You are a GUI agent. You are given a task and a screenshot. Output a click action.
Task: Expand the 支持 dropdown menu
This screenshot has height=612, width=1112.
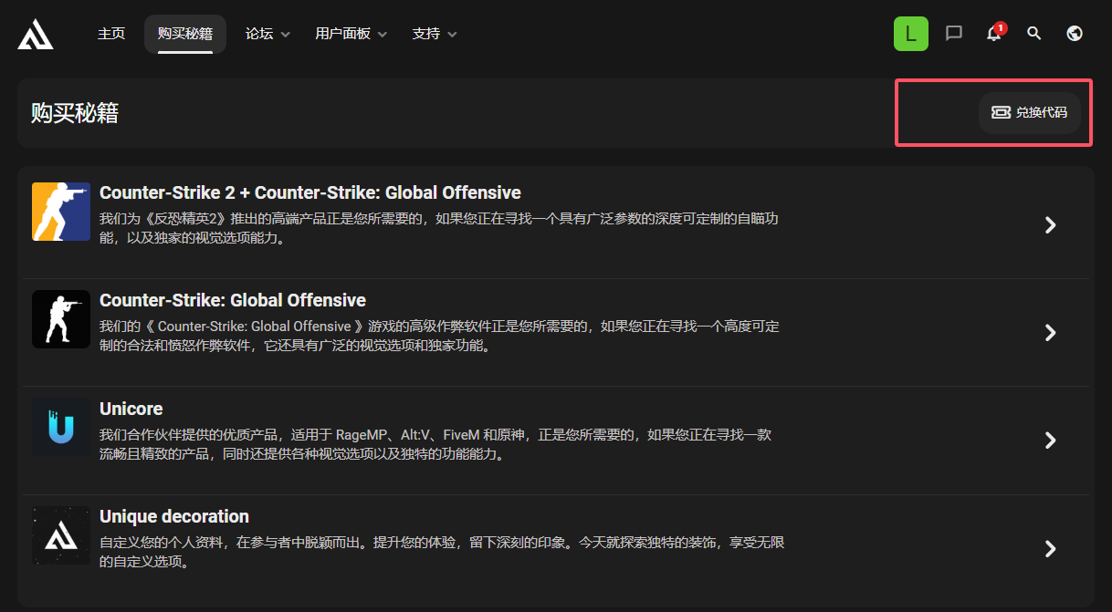point(435,34)
